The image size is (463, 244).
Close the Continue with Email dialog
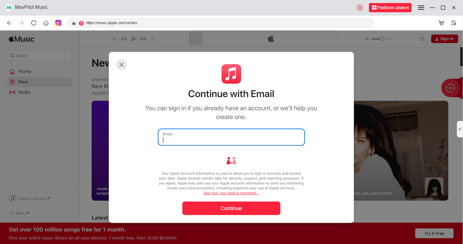point(122,65)
